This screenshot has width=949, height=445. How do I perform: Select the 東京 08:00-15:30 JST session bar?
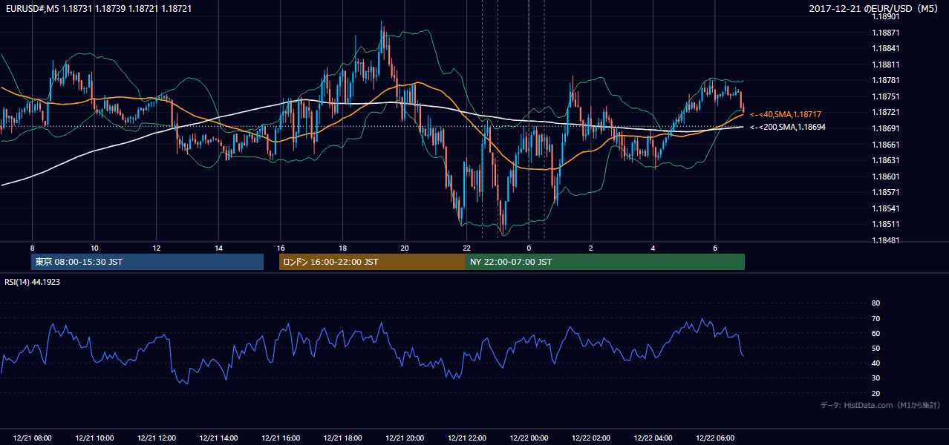tap(148, 262)
